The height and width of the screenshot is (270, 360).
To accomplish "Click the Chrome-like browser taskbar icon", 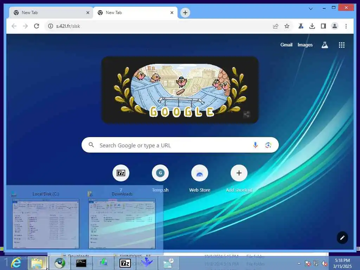I will point(60,263).
